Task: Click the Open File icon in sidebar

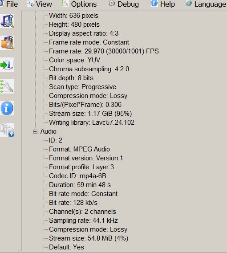Action: (x=7, y=21)
